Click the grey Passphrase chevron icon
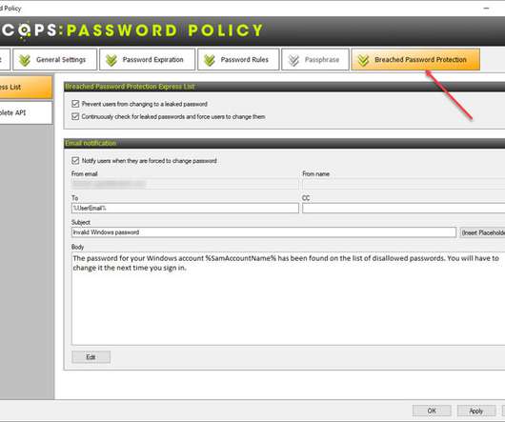Viewport: 505px width, 422px height. 293,60
